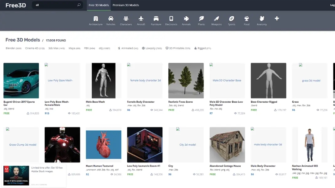Browse the Sports category
Viewport: 335px width, 188px height.
coord(232,21)
